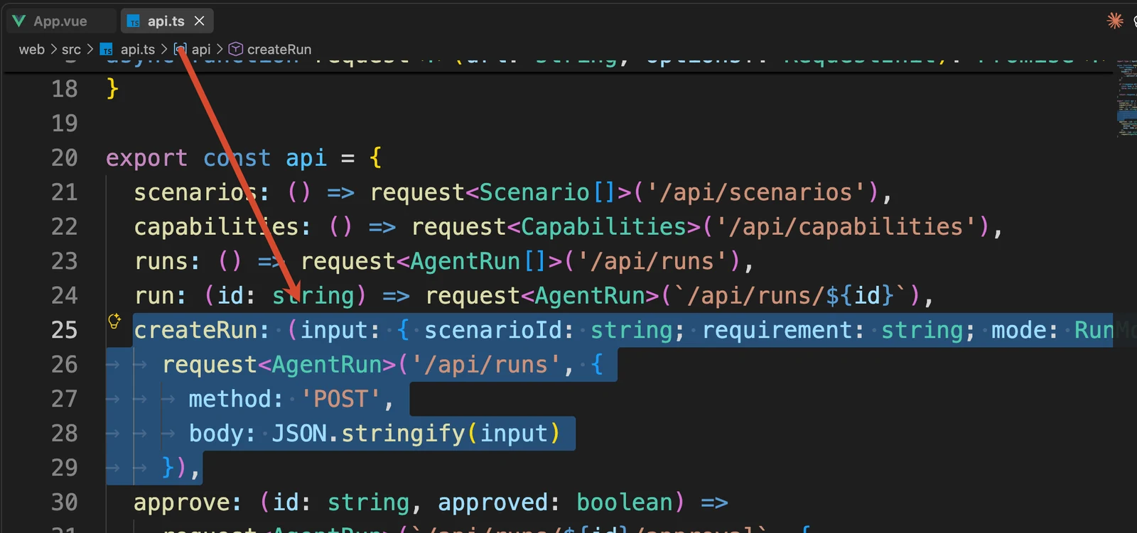
Task: Show code actions lightbulb on line 25
Action: point(114,322)
